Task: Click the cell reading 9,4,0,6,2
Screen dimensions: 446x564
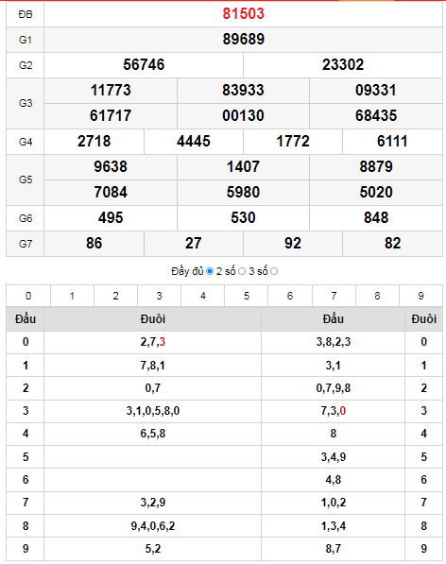Action: 152,526
